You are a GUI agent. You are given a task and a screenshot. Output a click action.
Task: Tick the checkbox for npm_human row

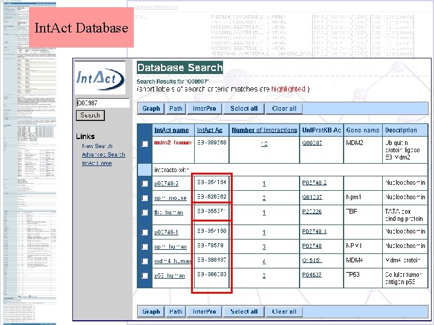click(145, 247)
